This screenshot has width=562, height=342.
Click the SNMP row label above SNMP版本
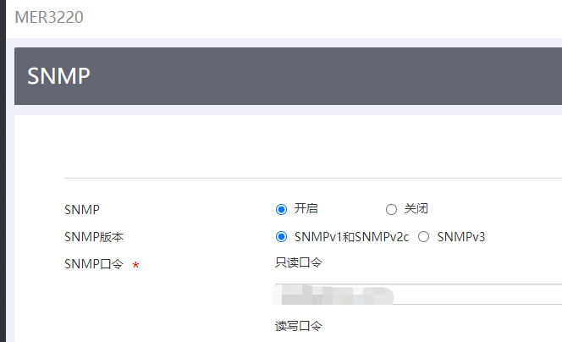[81, 209]
